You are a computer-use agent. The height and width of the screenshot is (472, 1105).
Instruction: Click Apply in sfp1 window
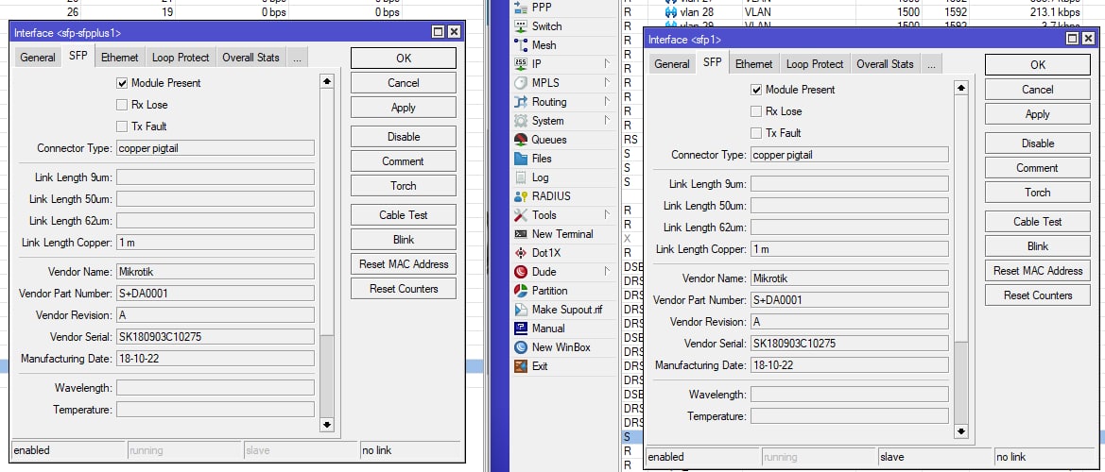click(1037, 114)
